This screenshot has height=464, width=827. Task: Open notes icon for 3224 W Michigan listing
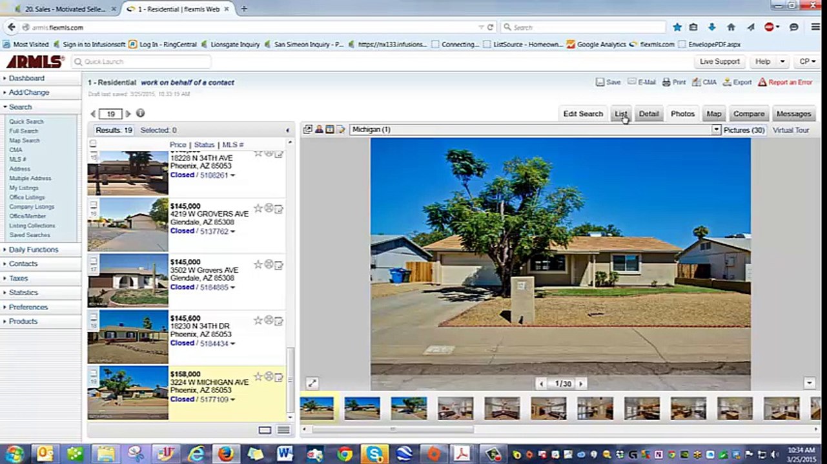pos(279,377)
